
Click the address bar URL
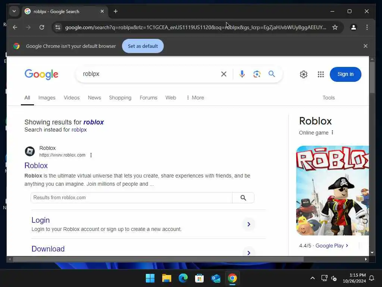pyautogui.click(x=195, y=27)
